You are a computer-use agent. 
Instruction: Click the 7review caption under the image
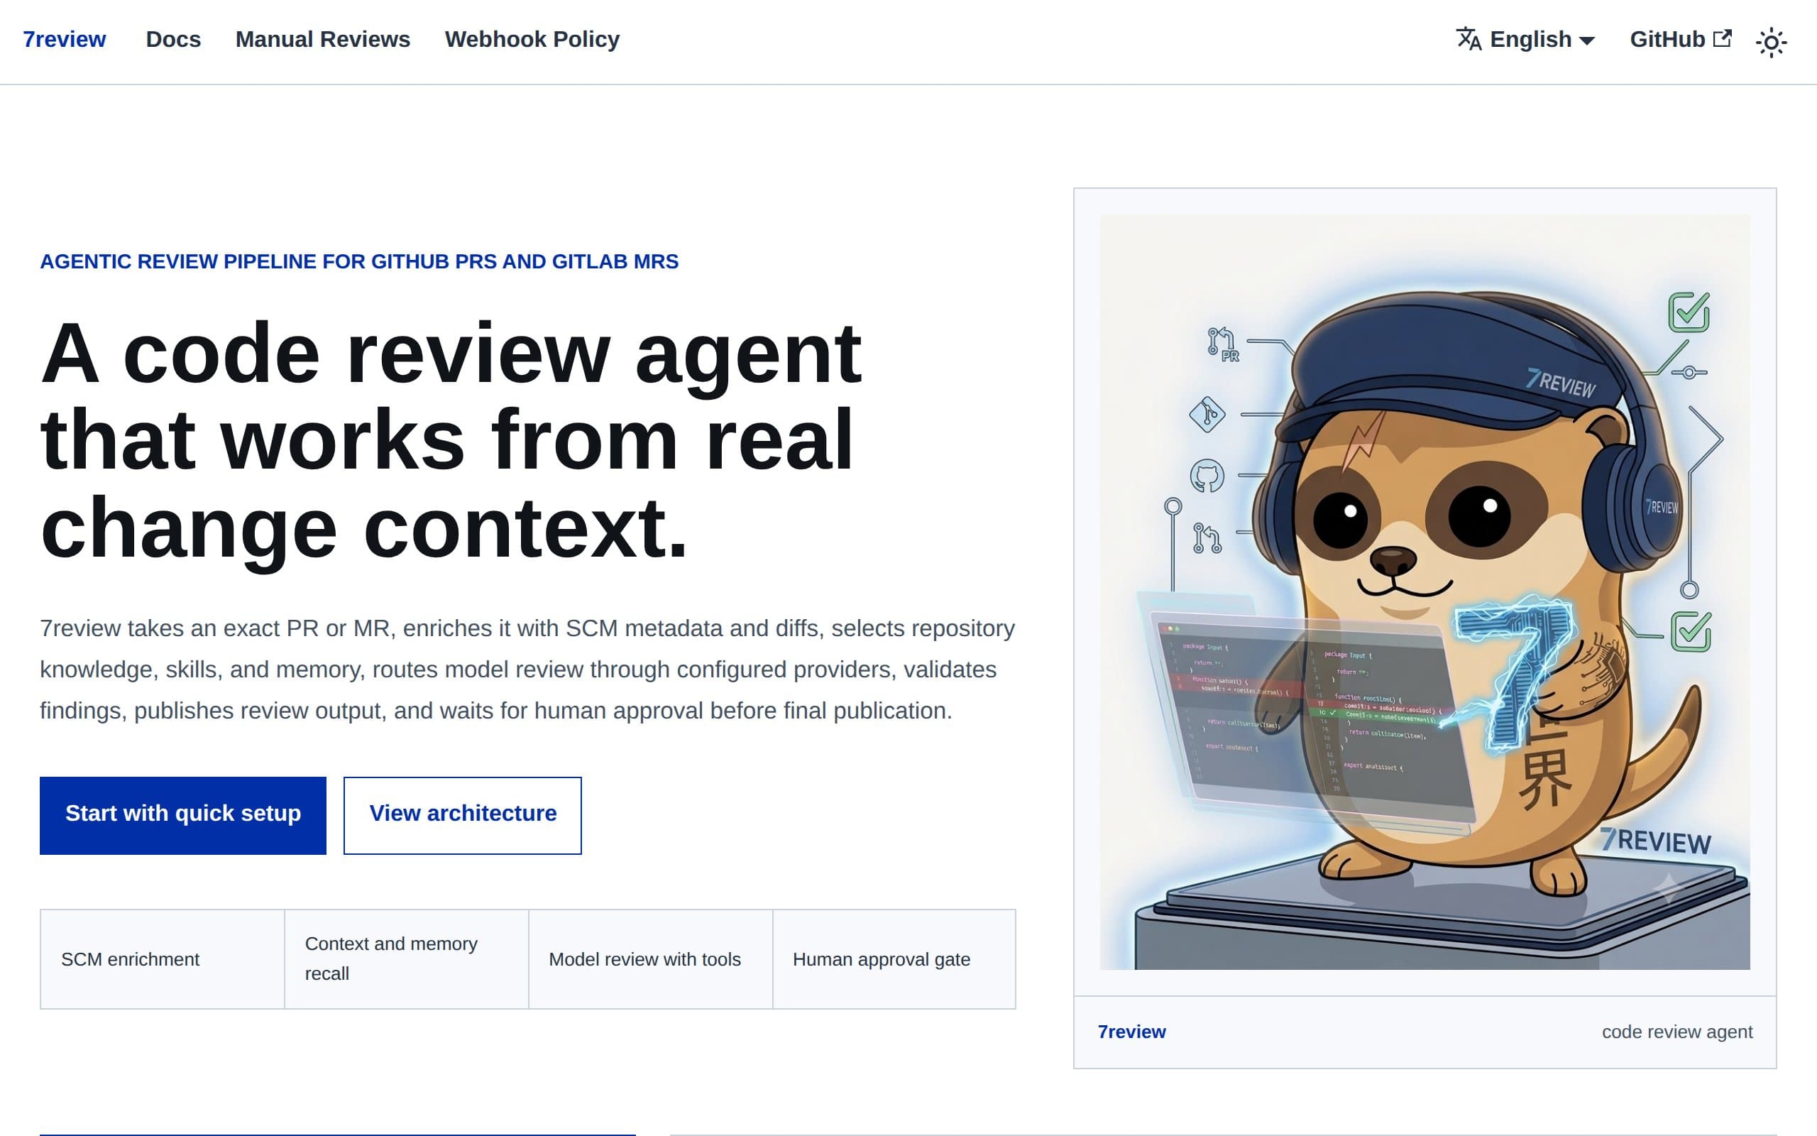click(1131, 1032)
